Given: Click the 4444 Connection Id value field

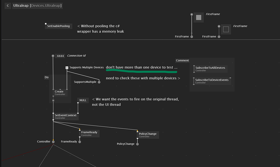Looking at the screenshot, I should (x=60, y=56).
